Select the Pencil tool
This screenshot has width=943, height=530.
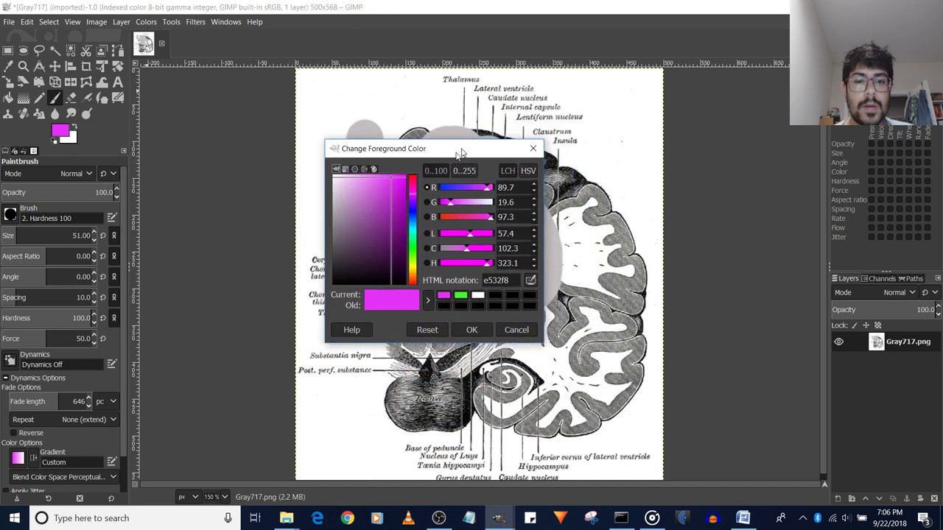coord(39,97)
